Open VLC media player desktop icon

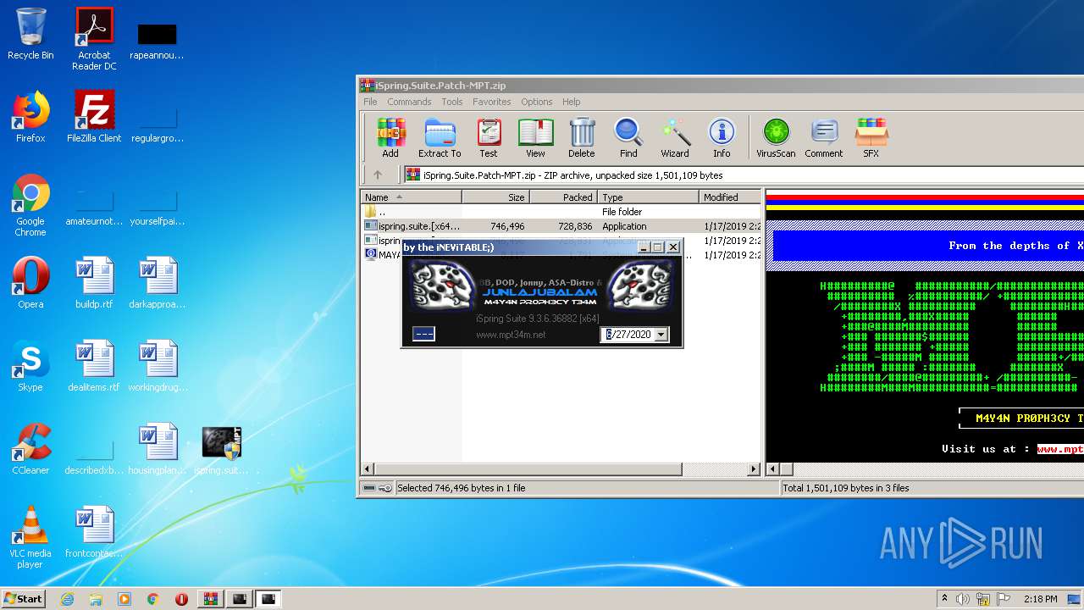pyautogui.click(x=30, y=537)
